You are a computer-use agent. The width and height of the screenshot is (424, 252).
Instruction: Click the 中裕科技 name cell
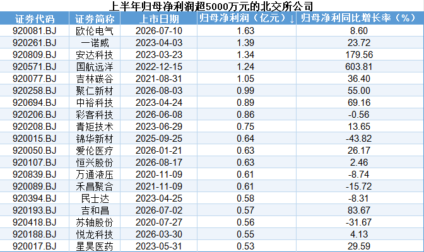[x=95, y=103]
